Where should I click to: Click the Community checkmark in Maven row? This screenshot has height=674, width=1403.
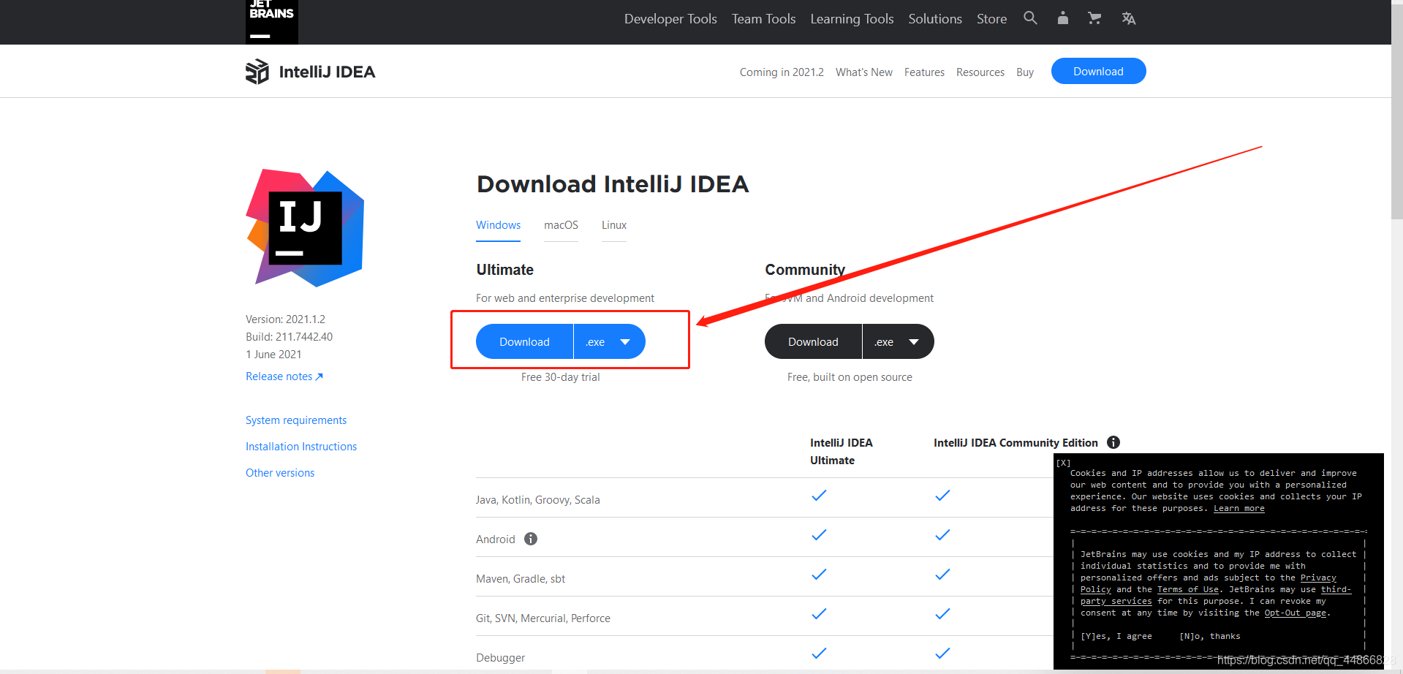click(x=942, y=574)
